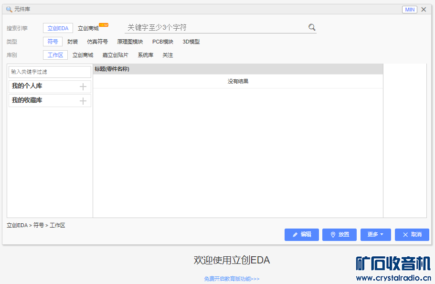Viewport: 435px width, 284px height.
Task: Click 标题(零件名称) column header
Action: pos(238,69)
